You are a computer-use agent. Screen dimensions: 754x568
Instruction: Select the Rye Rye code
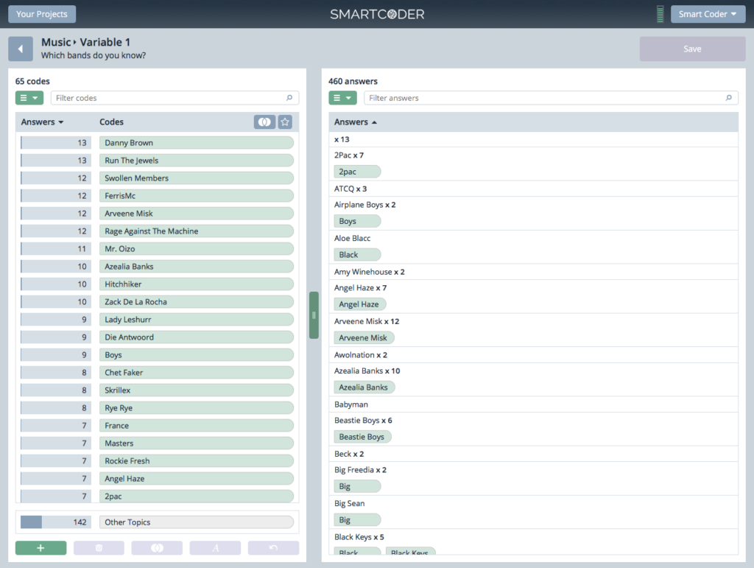(197, 408)
